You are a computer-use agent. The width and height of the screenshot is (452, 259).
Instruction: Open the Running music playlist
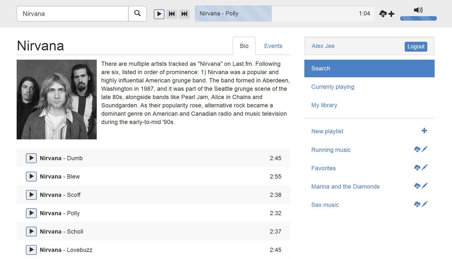331,150
